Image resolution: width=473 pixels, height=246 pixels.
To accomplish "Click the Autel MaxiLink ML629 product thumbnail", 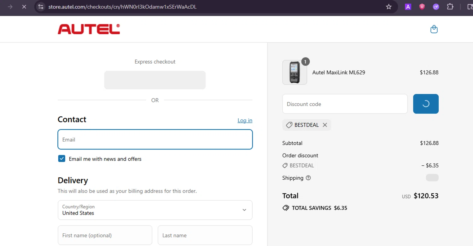I will pos(295,72).
